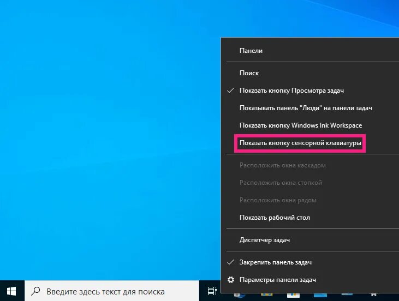Click the Task View button on the taskbar
Image resolution: width=399 pixels, height=301 pixels.
click(212, 291)
